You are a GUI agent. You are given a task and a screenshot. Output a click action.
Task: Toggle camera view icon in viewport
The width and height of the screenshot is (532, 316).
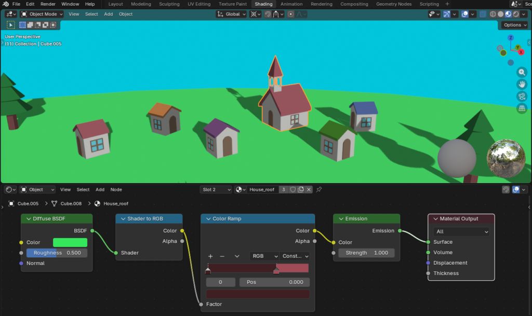[522, 97]
